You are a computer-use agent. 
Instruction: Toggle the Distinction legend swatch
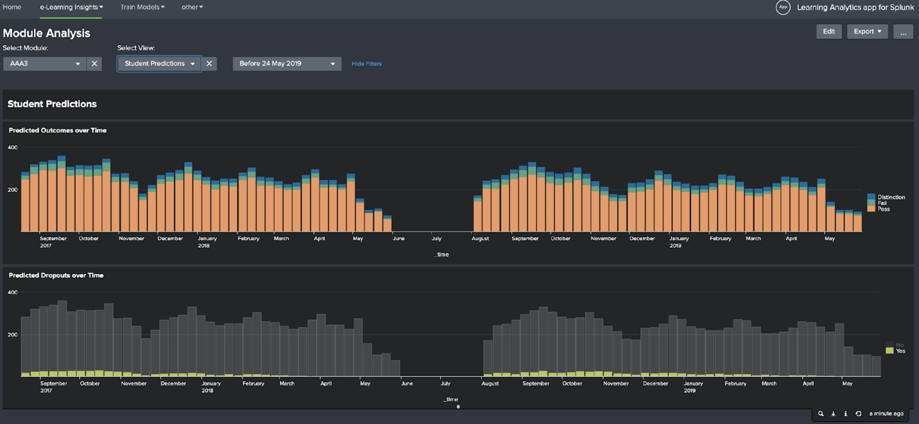(x=871, y=197)
